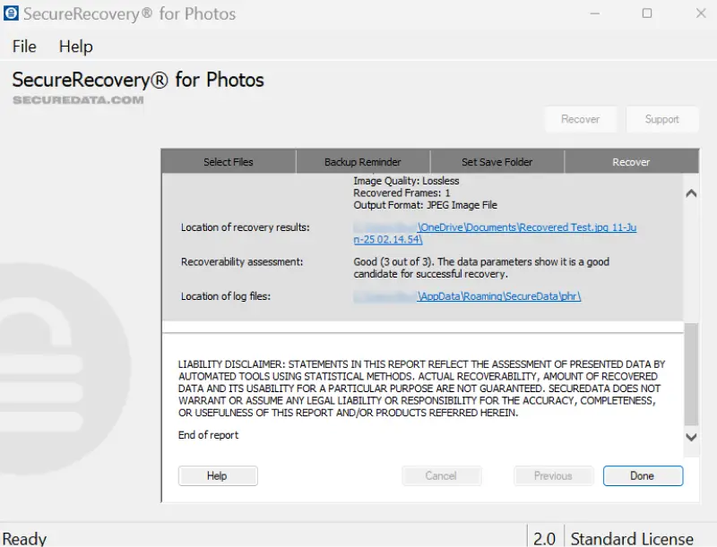Click the 'Standard License' status bar entry

[x=632, y=539]
